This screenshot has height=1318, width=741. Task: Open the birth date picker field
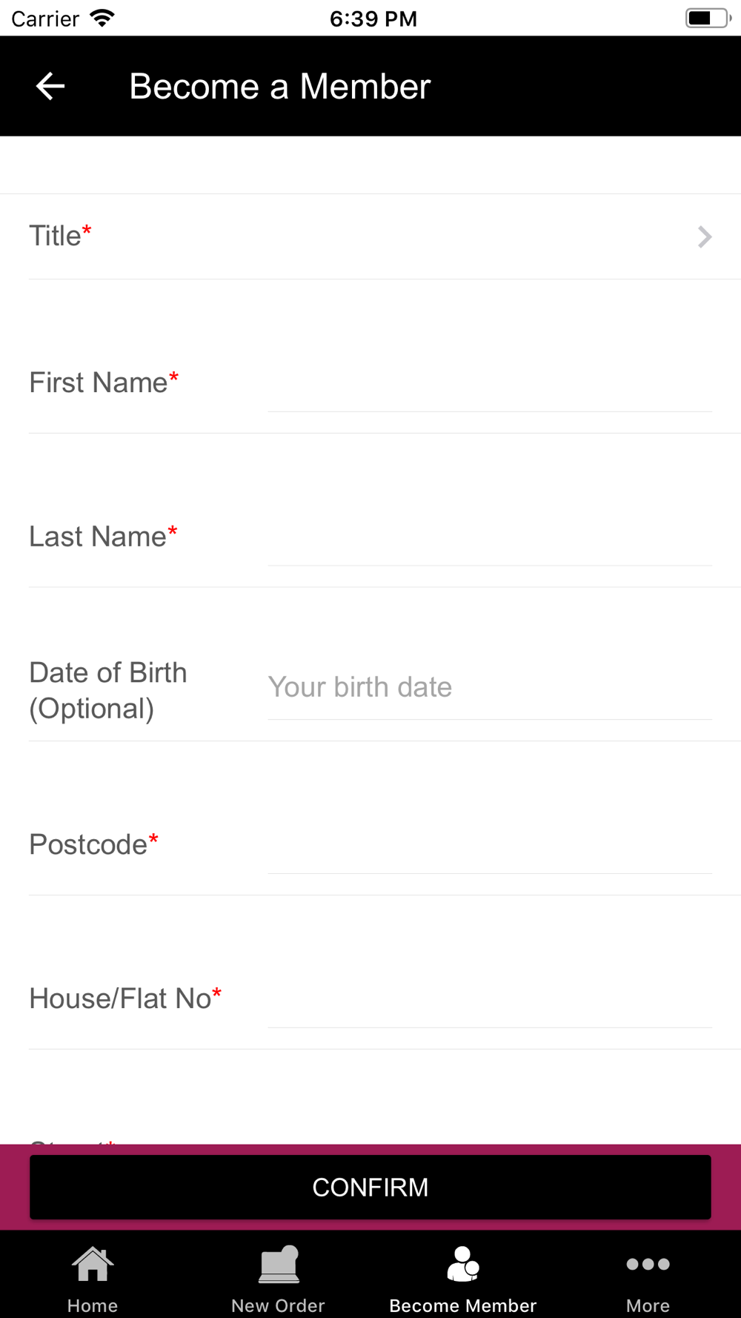tap(490, 687)
